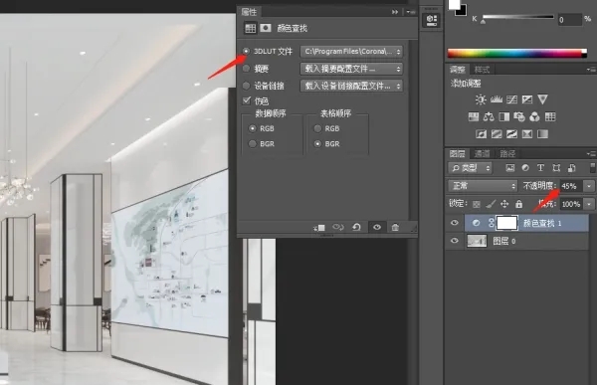Viewport: 597px width, 385px height.
Task: Expand the 不透明度 opacity arrow
Action: click(589, 186)
